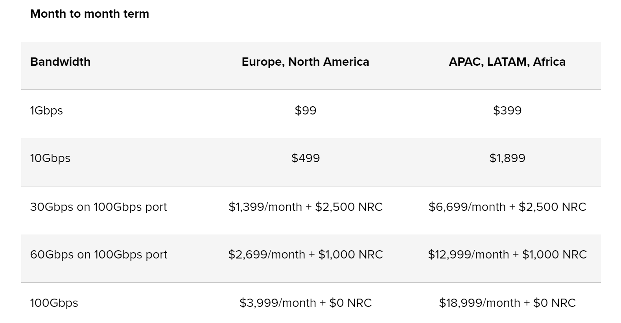This screenshot has height=323, width=621.
Task: Select the 30Gbps on 100Gbps port label
Action: coord(99,207)
